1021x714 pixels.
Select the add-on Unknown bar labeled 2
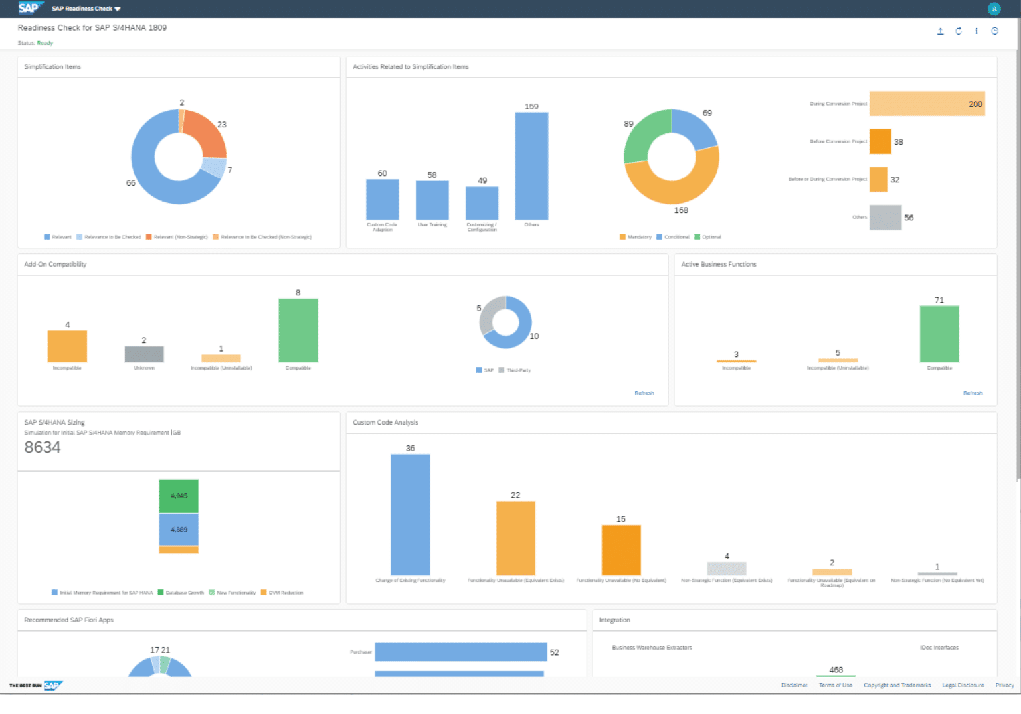tap(144, 354)
